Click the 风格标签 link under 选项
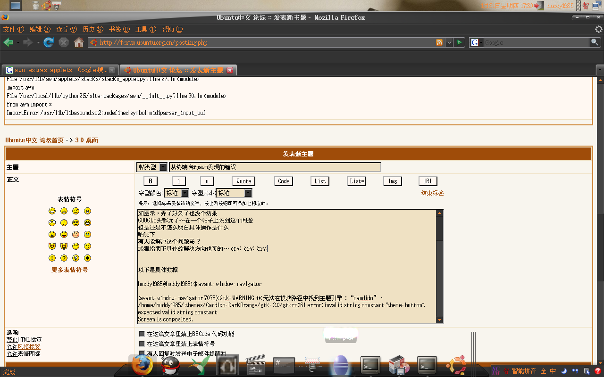Viewport: 604px width, 377px height. coord(29,347)
